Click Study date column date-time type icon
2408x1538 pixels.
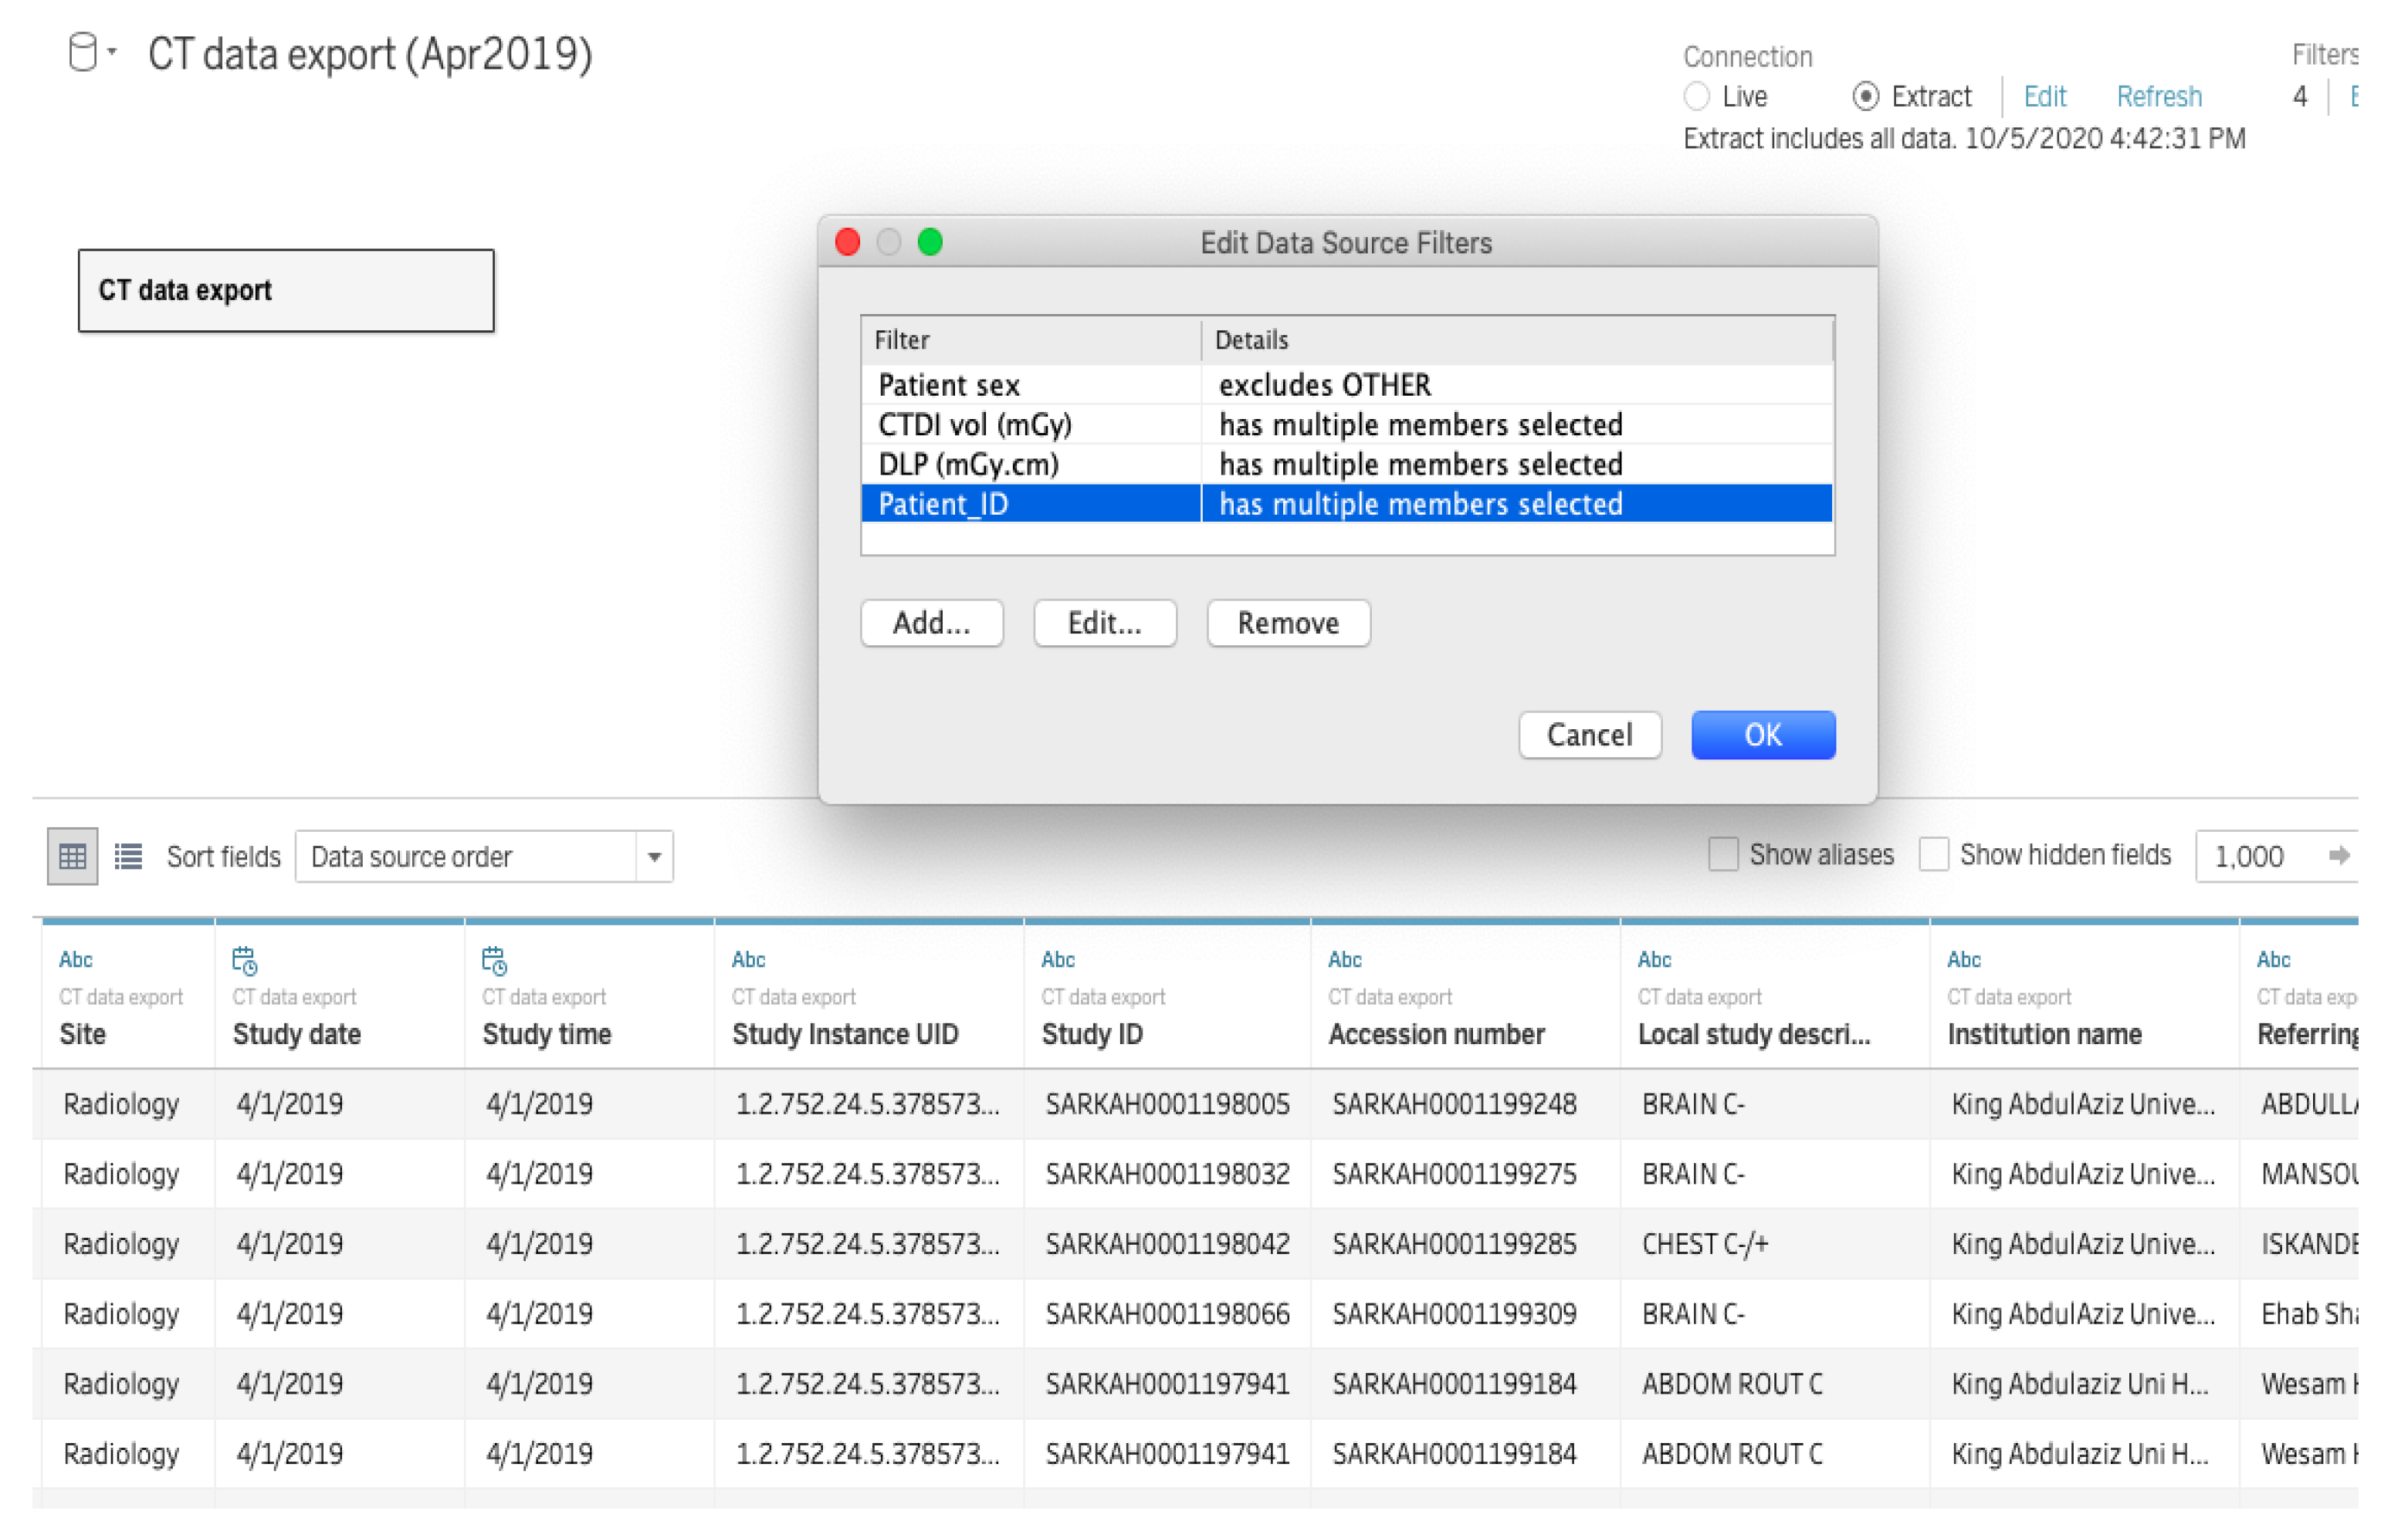[245, 960]
